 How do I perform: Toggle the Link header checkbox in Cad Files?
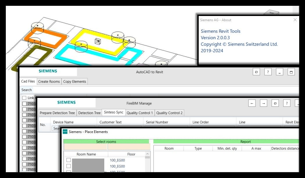tap(24, 98)
